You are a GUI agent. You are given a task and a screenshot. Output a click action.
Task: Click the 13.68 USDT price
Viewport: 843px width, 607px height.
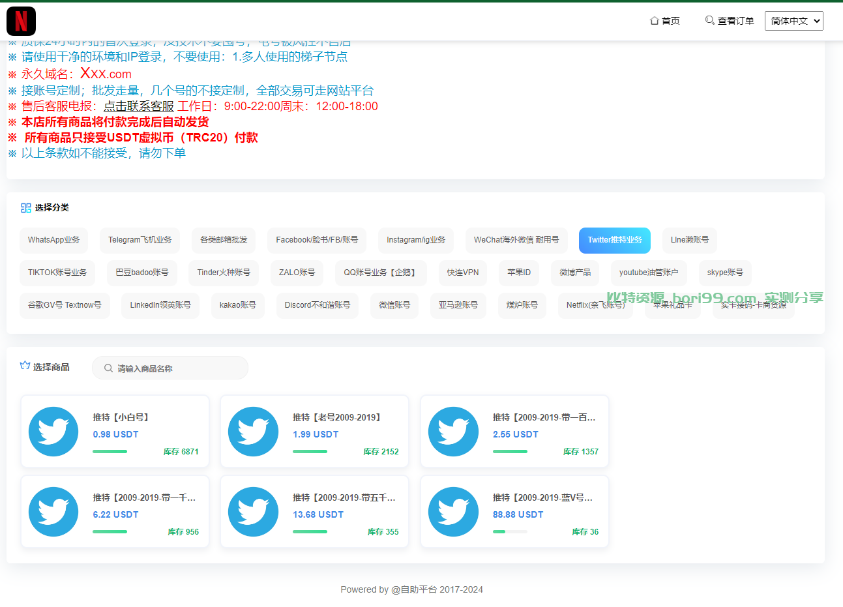pos(318,514)
